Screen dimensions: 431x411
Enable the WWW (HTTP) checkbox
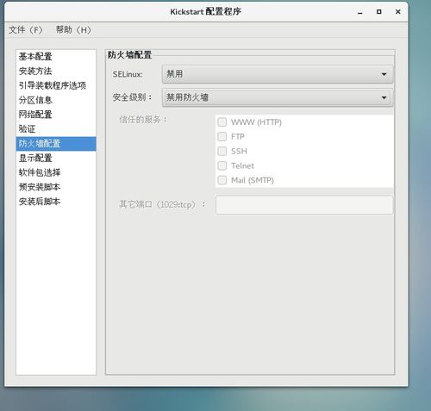[222, 122]
